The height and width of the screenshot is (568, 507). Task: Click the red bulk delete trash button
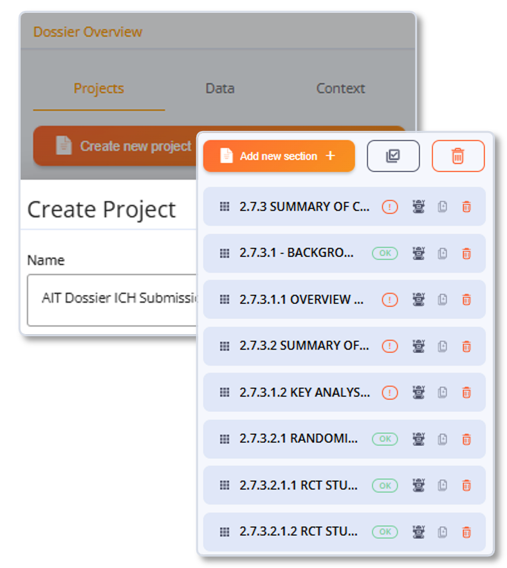pyautogui.click(x=458, y=156)
